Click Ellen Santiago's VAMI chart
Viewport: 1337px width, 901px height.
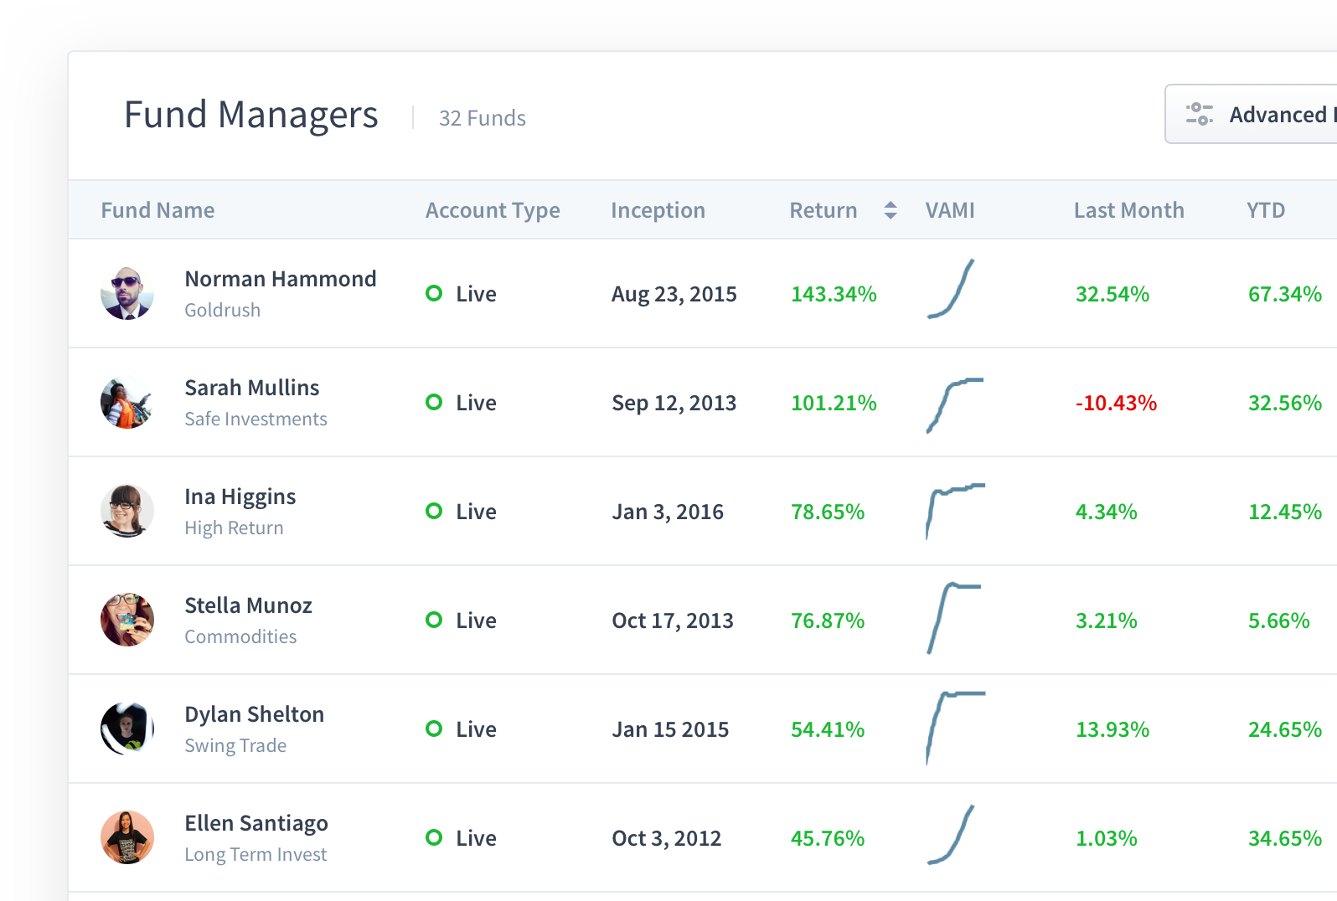coord(952,836)
